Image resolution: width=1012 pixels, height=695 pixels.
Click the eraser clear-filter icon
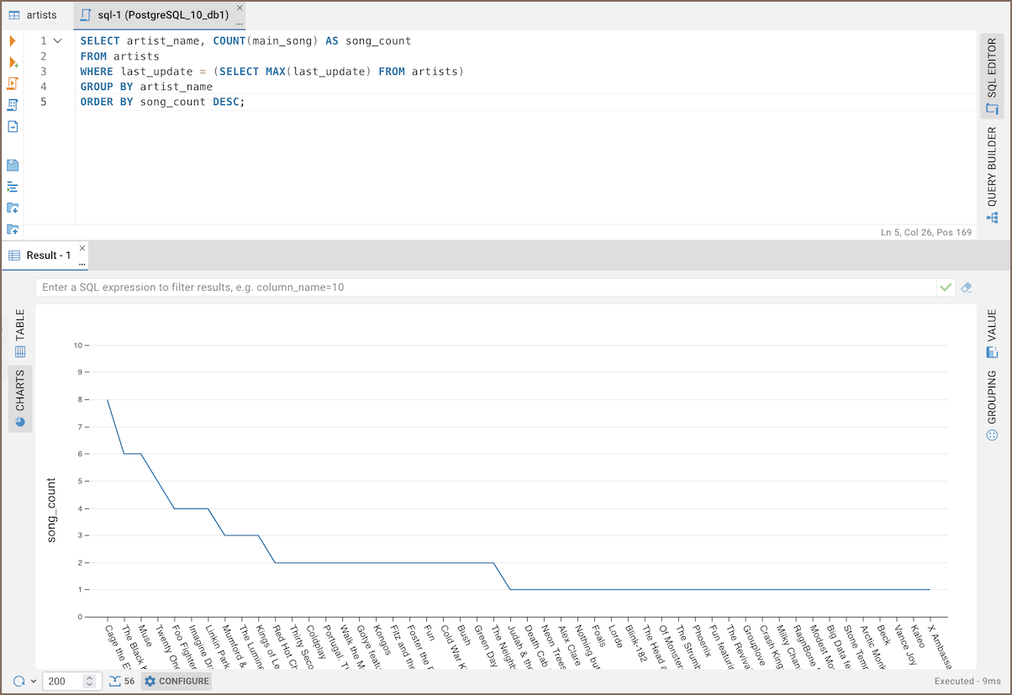click(966, 287)
